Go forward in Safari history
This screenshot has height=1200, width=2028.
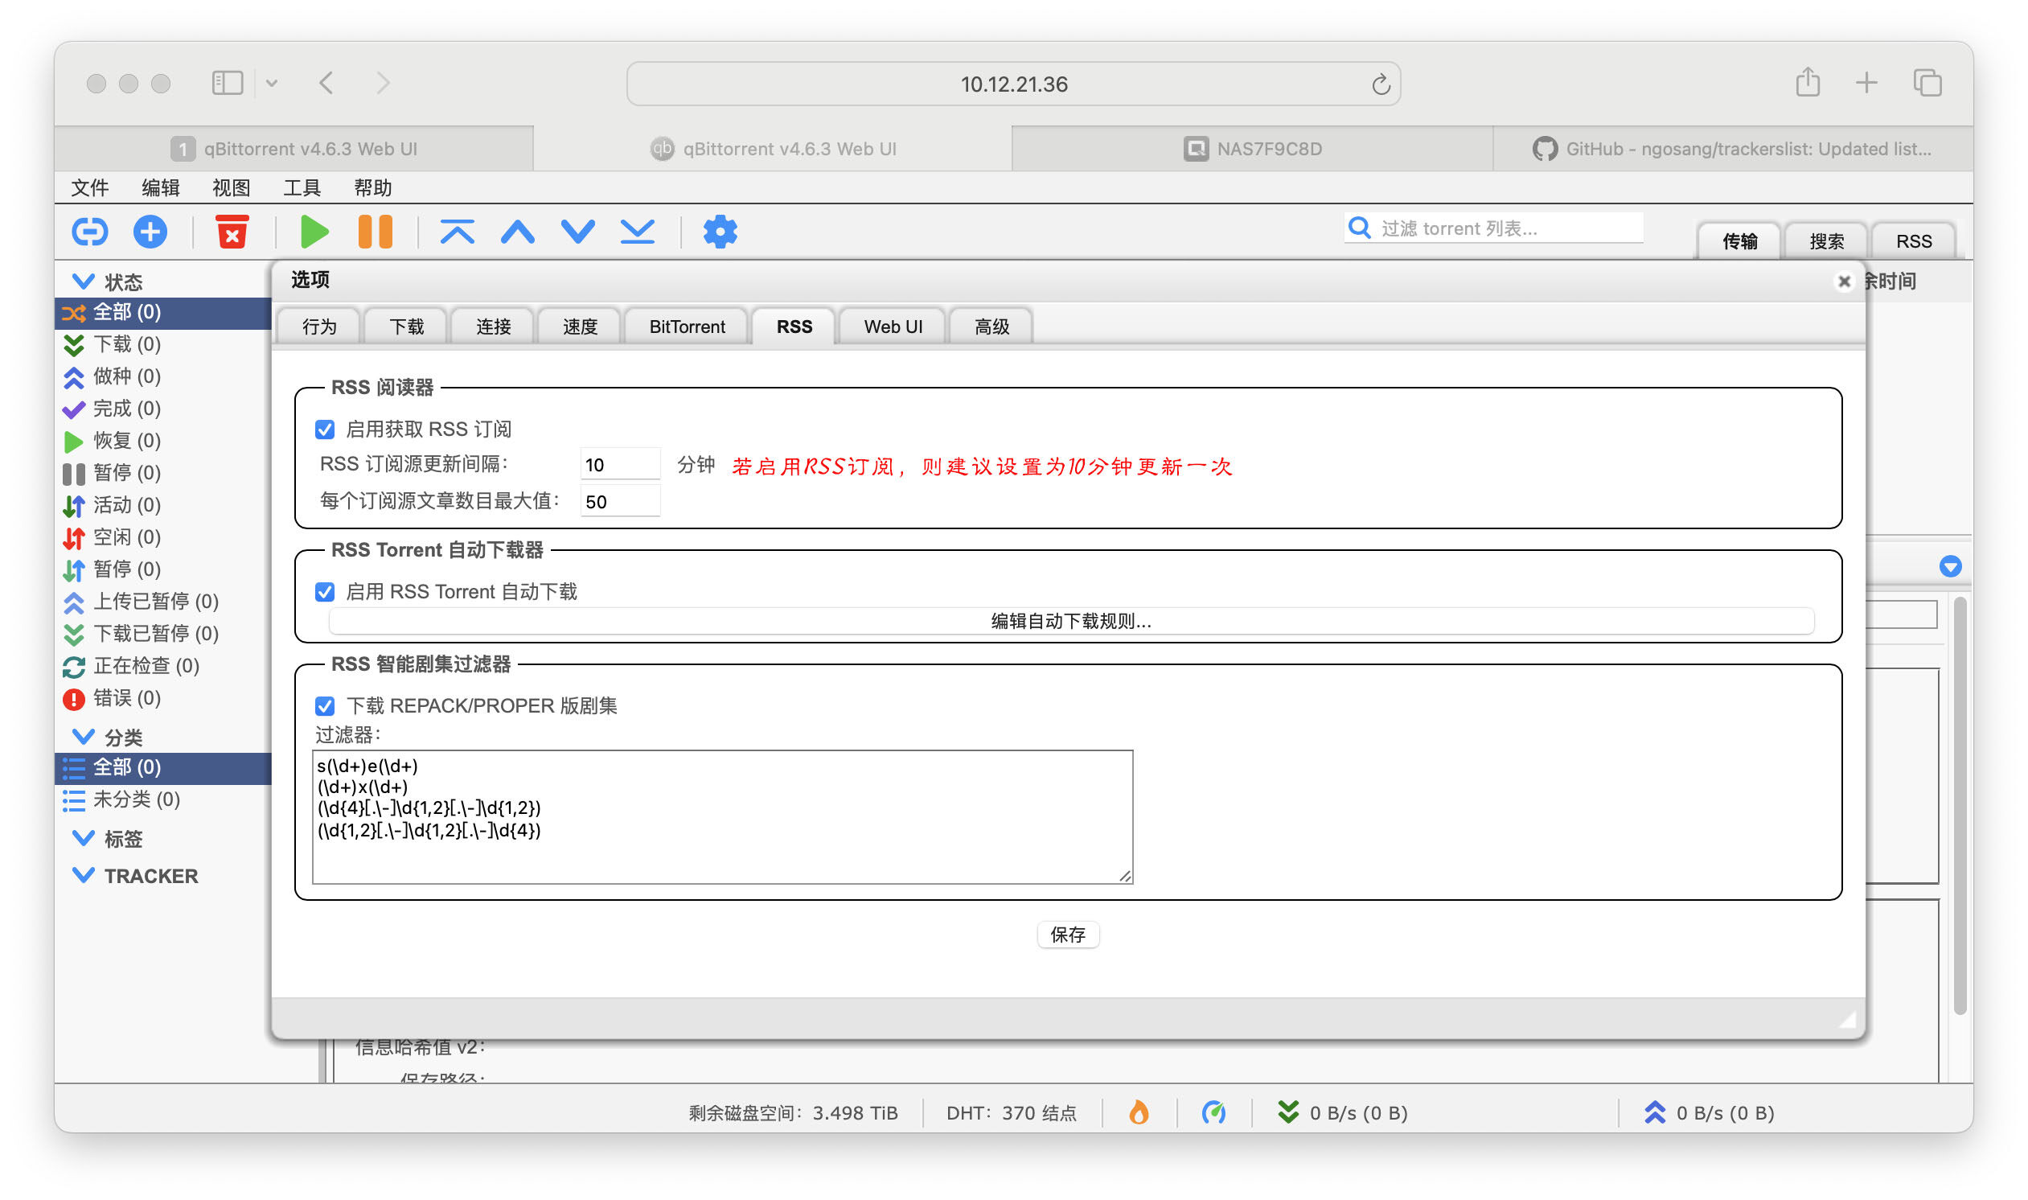coord(383,83)
